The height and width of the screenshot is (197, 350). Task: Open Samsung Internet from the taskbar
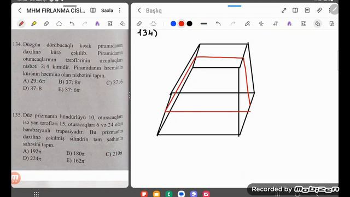tap(194, 194)
